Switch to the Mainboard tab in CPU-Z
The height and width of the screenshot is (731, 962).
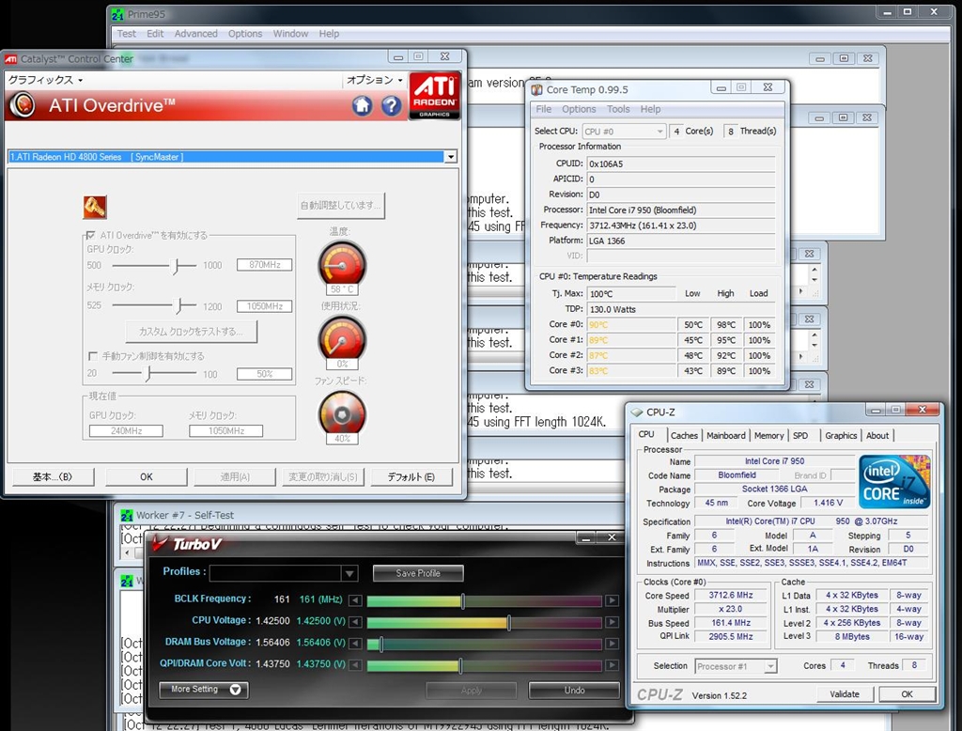[x=725, y=436]
